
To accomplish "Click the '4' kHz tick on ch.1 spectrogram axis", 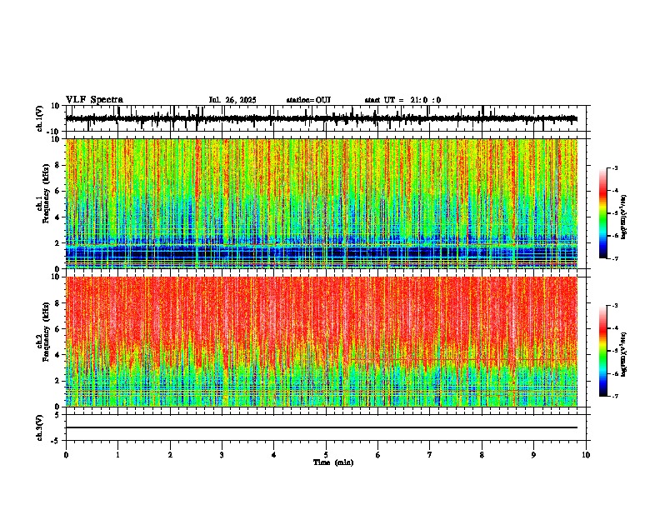I will click(57, 217).
